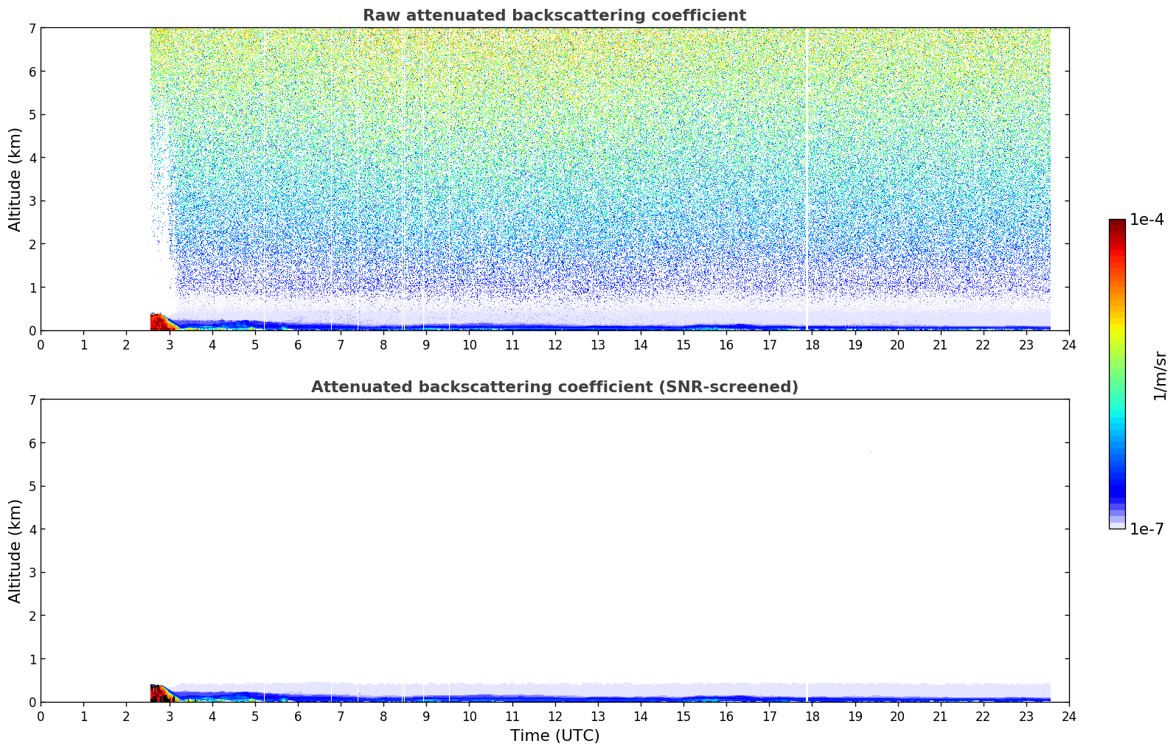Click the "Attenuated backscattering coefficient (SNR-screened)" title
This screenshot has width=1176, height=752.
point(554,387)
